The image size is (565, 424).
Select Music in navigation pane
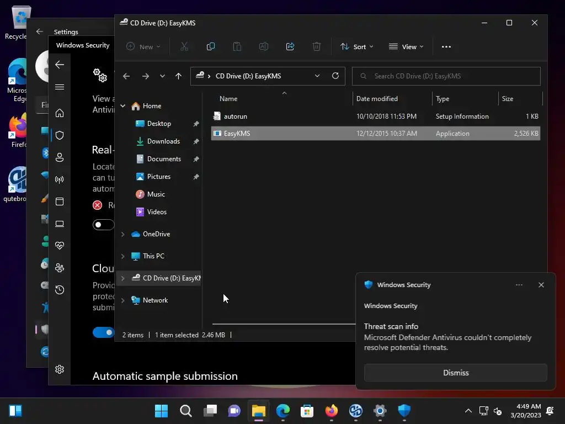(156, 194)
